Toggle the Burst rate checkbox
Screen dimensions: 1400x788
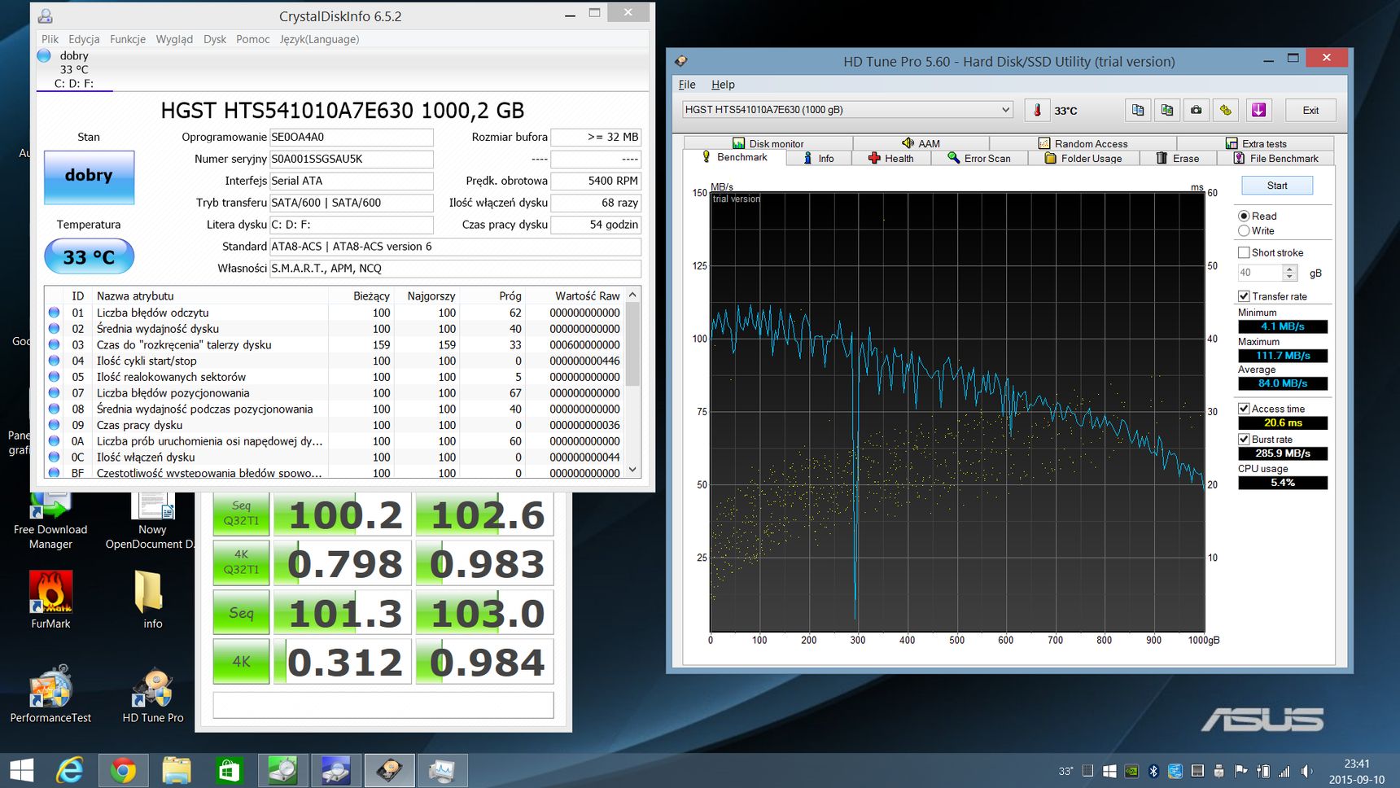coord(1244,439)
